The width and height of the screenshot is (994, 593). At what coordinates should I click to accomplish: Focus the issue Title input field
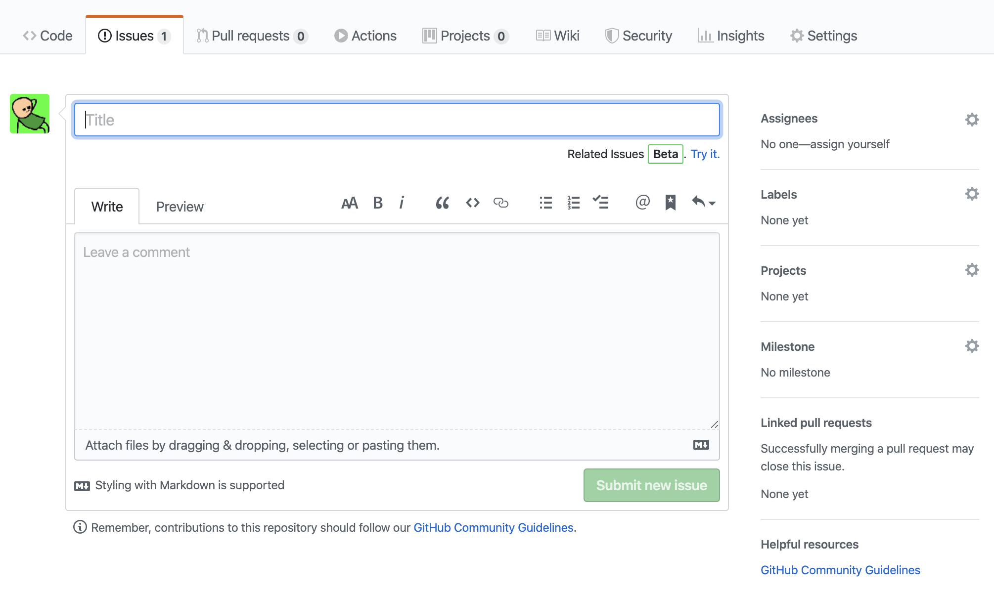point(397,120)
